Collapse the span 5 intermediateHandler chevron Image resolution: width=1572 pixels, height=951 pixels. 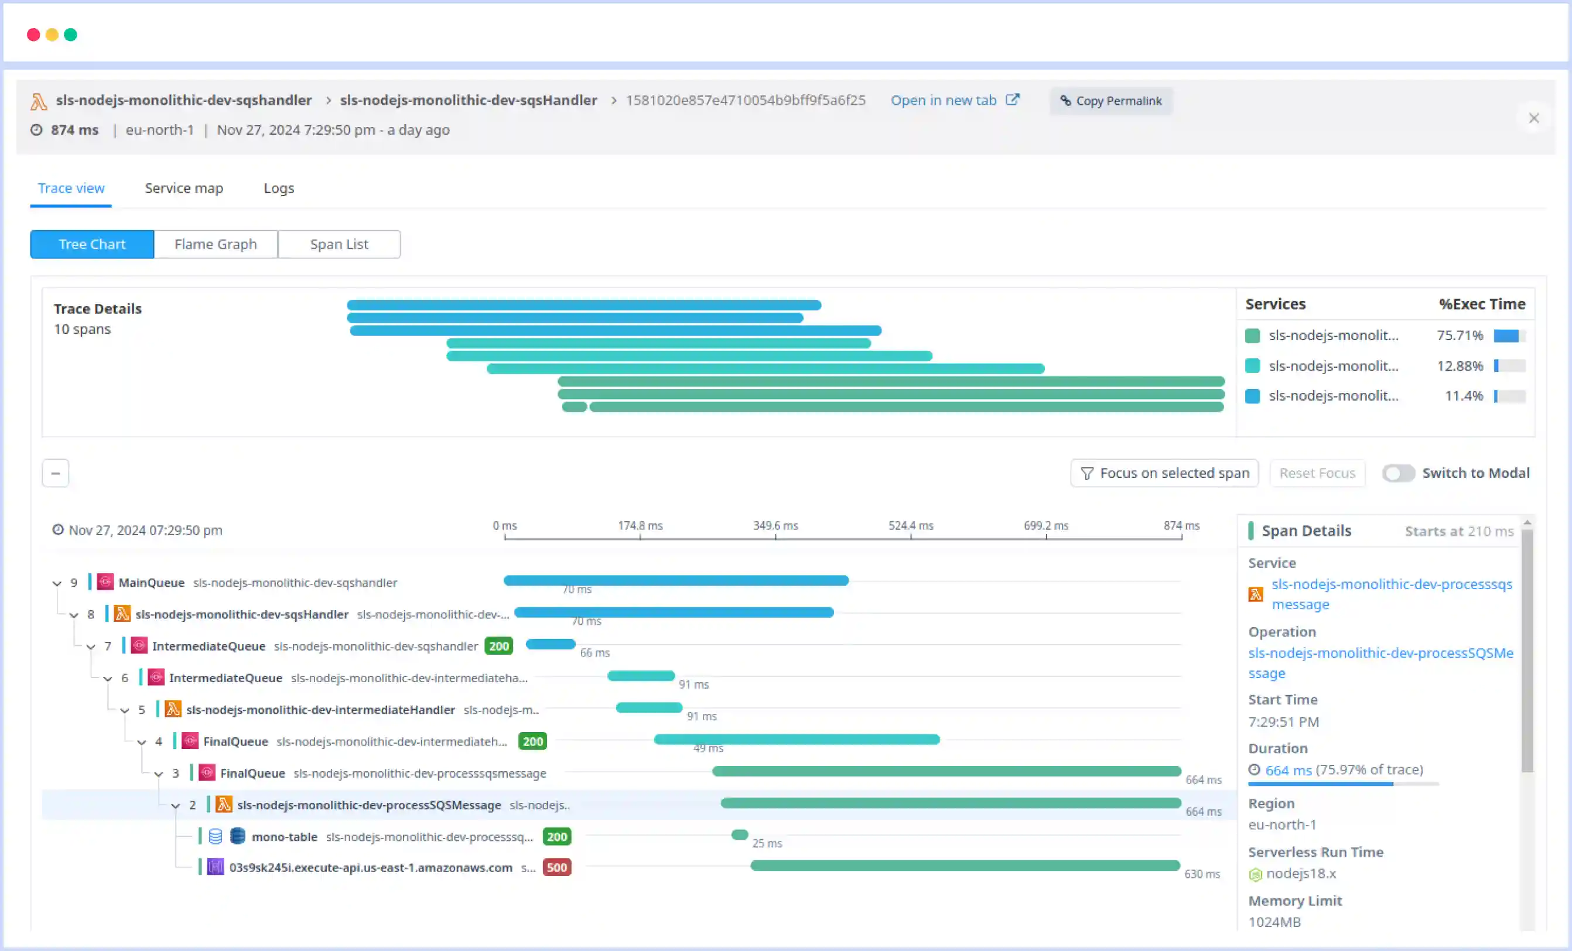coord(124,710)
